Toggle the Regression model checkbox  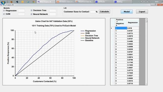point(4,11)
